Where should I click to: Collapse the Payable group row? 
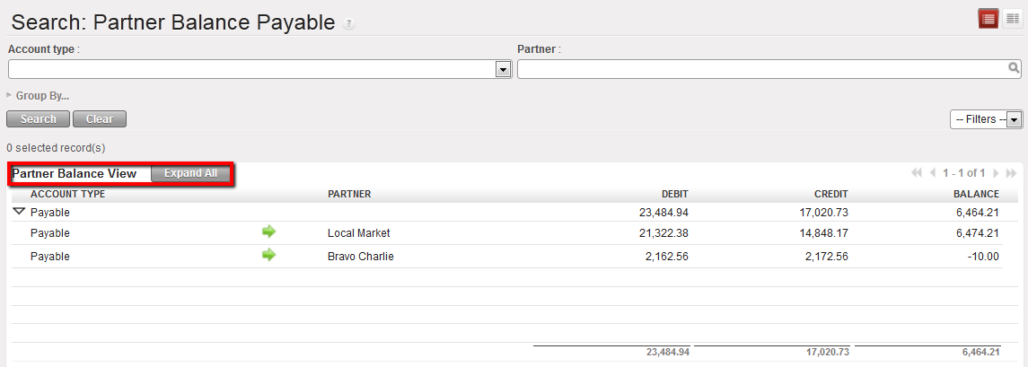pos(19,213)
